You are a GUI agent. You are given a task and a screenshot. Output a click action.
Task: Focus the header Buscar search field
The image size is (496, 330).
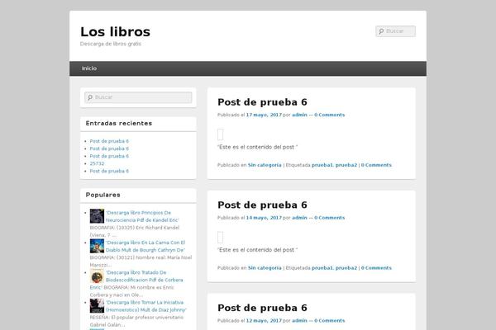(396, 31)
